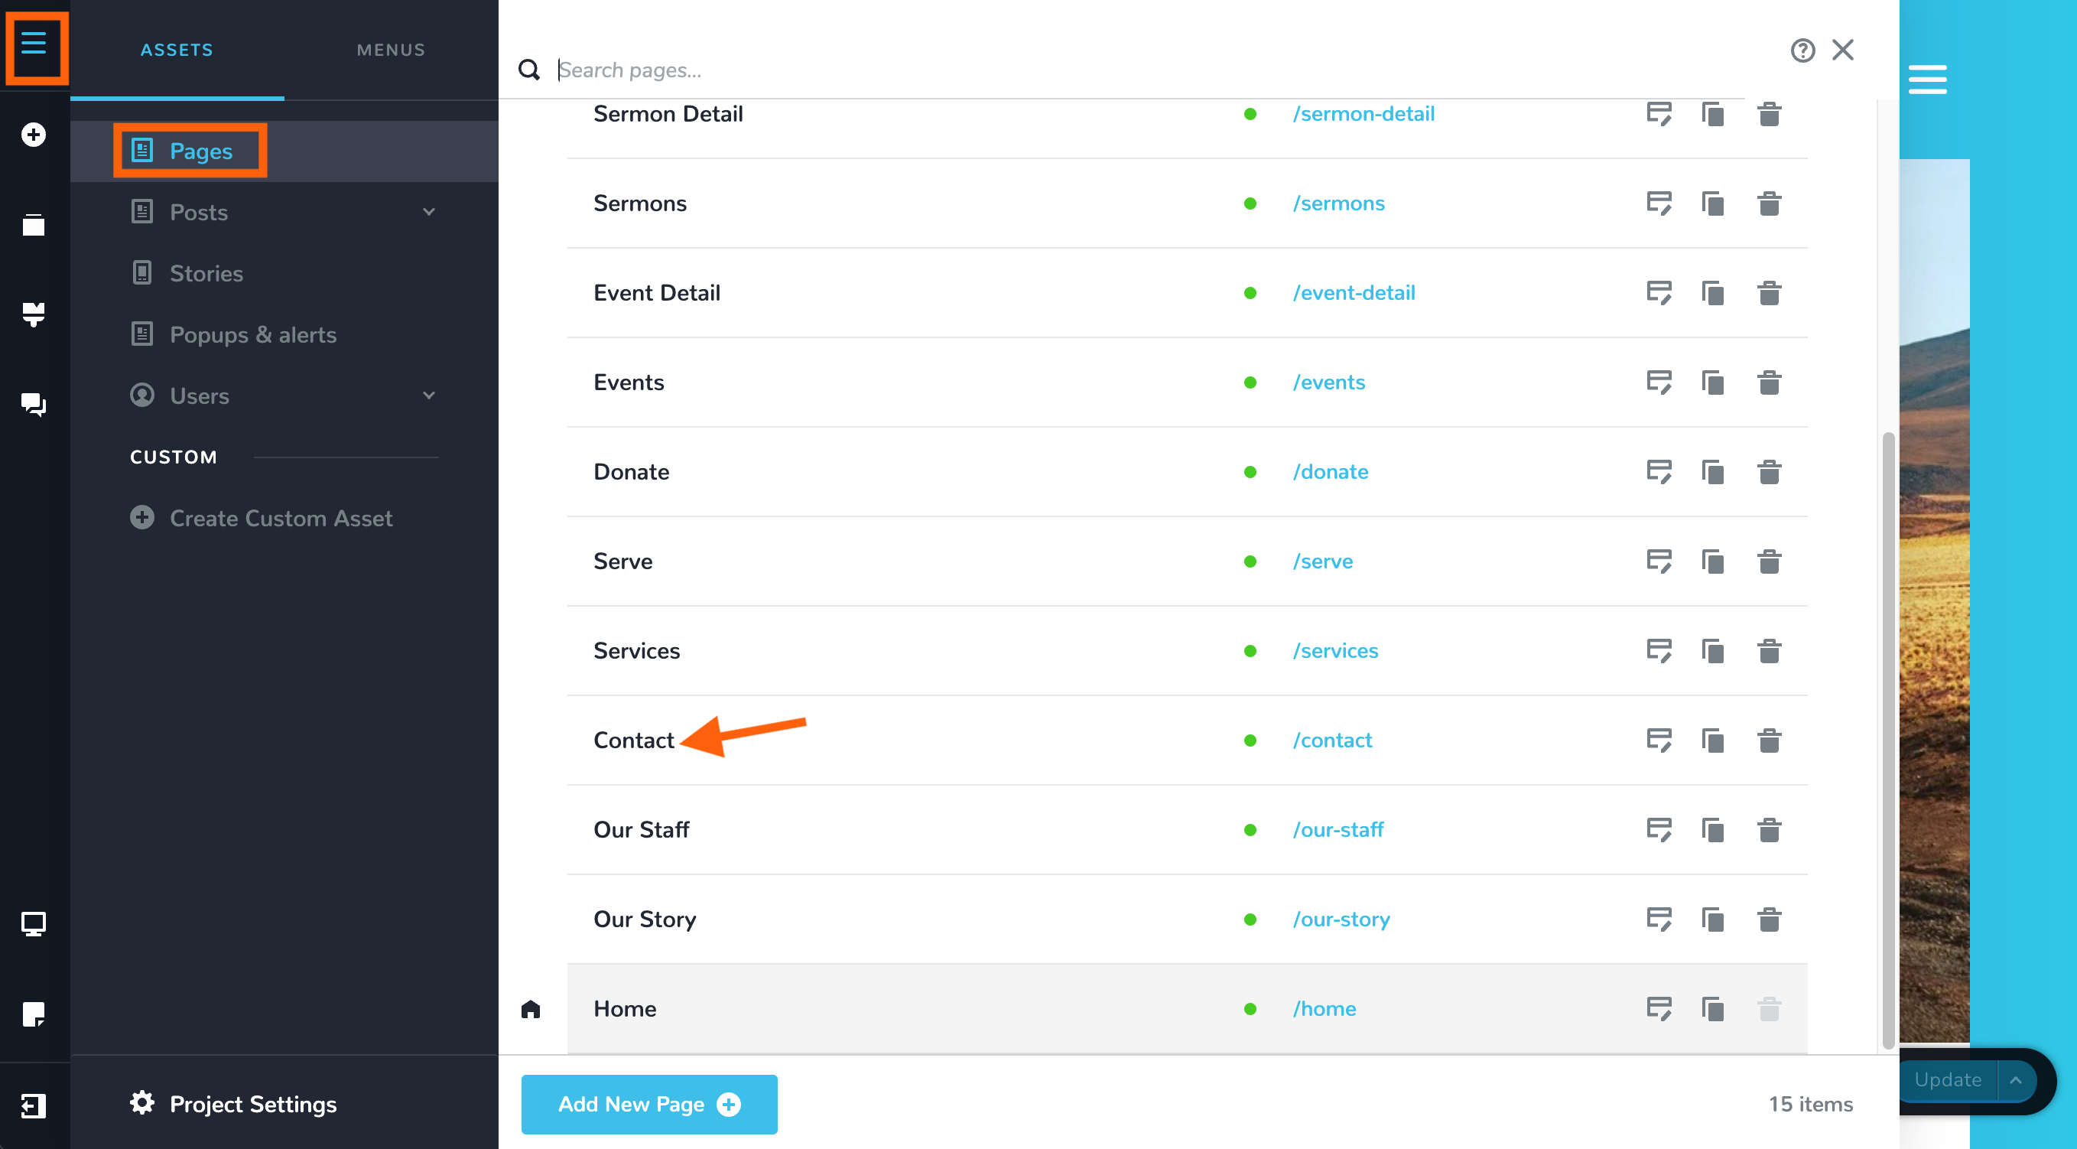Click the add element plus icon in left rail

click(x=33, y=135)
